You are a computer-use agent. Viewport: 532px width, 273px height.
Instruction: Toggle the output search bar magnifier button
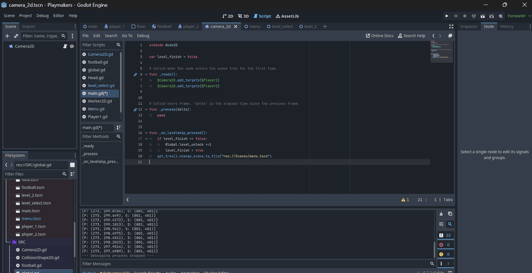[x=450, y=224]
